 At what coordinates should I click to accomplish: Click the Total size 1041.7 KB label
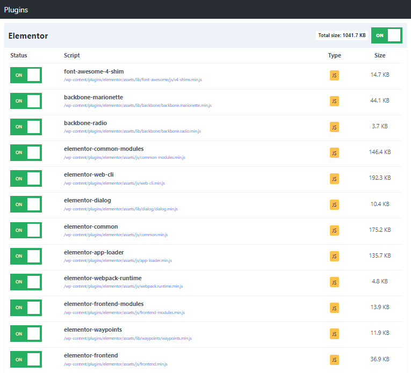pos(342,35)
